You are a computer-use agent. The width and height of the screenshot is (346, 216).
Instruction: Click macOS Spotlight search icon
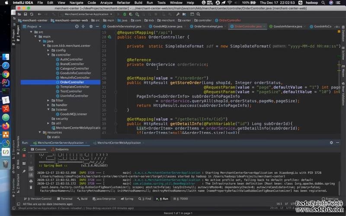323,3
